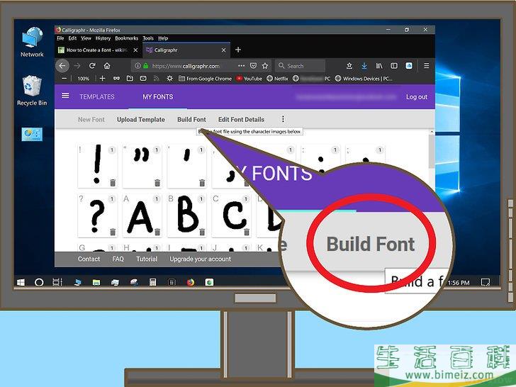The image size is (516, 387).
Task: Delete the letter A character image
Action: click(157, 232)
